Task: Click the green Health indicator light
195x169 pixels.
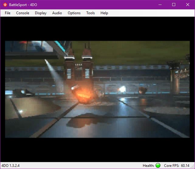Action: pos(158,165)
